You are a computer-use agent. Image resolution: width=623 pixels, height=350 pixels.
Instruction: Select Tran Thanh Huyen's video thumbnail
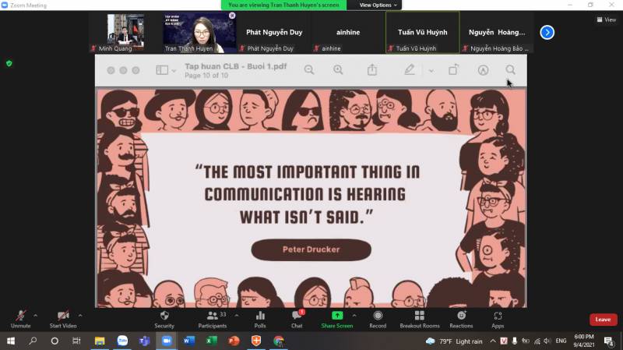click(199, 32)
